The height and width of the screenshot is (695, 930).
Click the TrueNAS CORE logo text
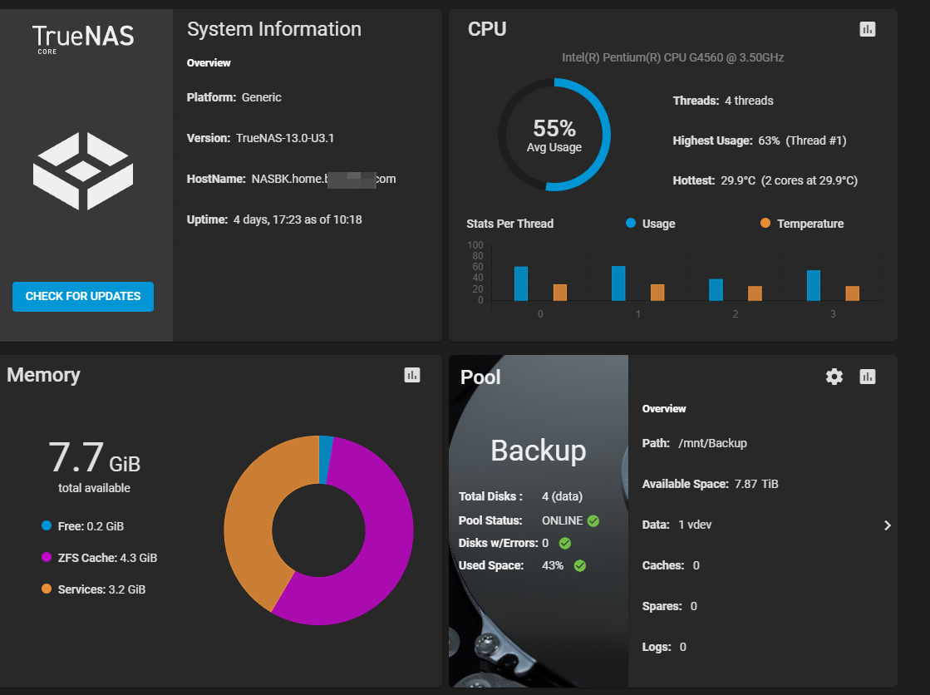[x=83, y=38]
